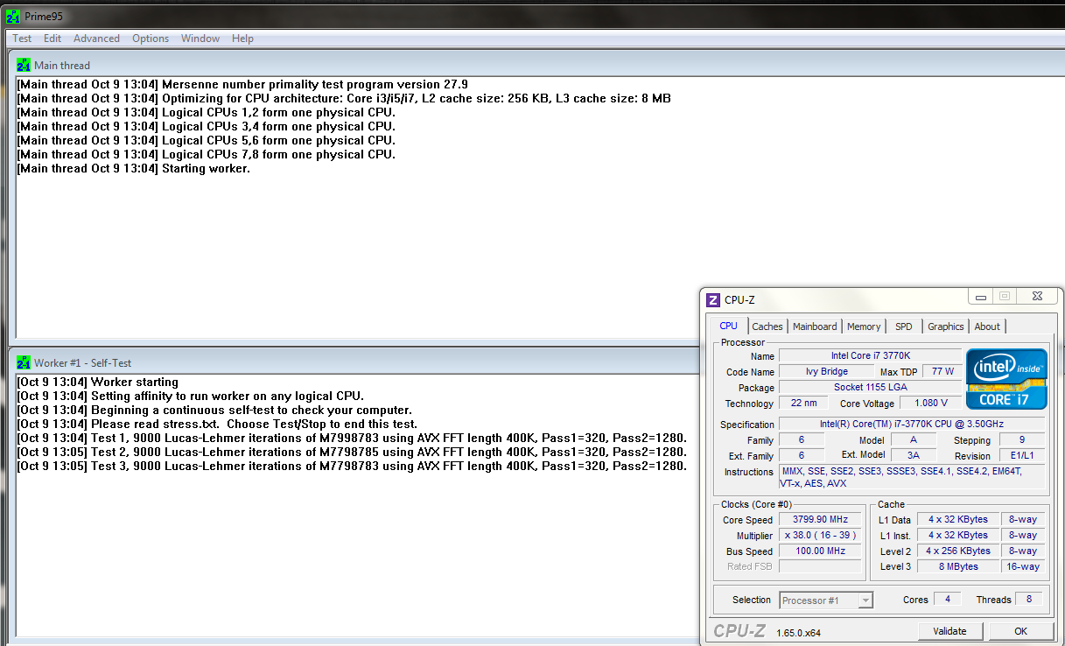Click the Name field Intel Core i7 3770K

point(870,356)
